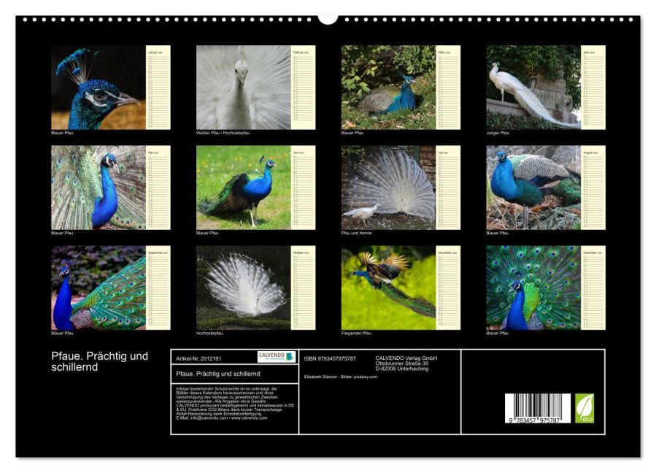The width and height of the screenshot is (656, 473).
Task: Select the October white fanned peacock photo
Action: (244, 288)
